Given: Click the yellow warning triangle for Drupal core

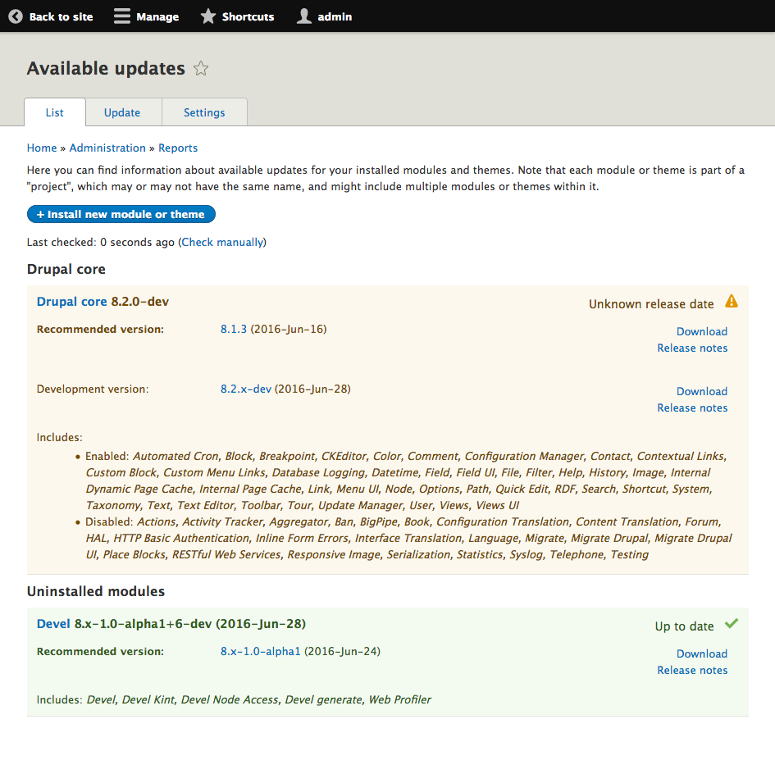Looking at the screenshot, I should coord(731,302).
